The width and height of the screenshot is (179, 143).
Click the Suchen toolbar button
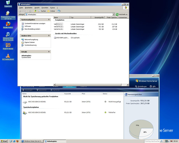pos(42,11)
